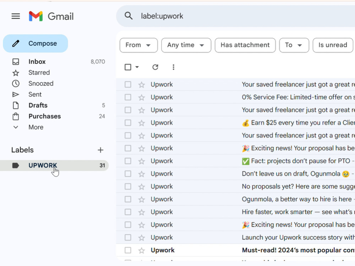Go to the Inbox folder
The image size is (355, 266).
tap(37, 61)
